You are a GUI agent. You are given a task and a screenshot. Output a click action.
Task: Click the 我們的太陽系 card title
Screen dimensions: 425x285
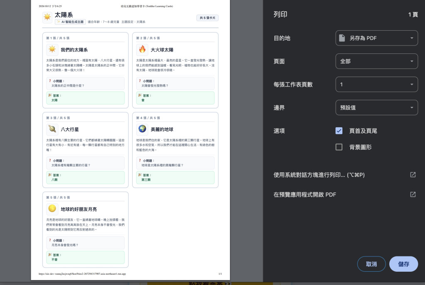(74, 50)
